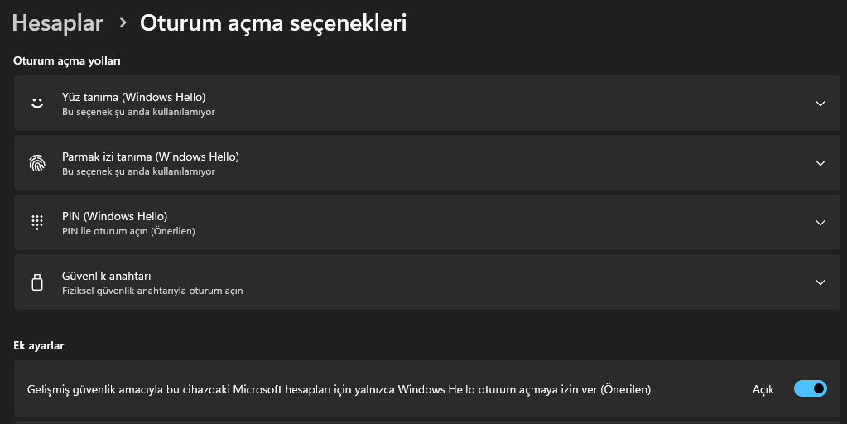Image resolution: width=847 pixels, height=424 pixels.
Task: Click the Açık label beside the toggle
Action: tap(763, 389)
